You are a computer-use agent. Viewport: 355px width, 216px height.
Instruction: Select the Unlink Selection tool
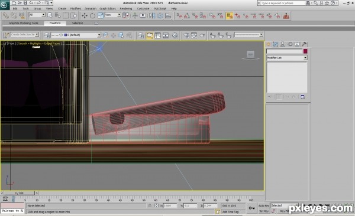[x=14, y=15]
